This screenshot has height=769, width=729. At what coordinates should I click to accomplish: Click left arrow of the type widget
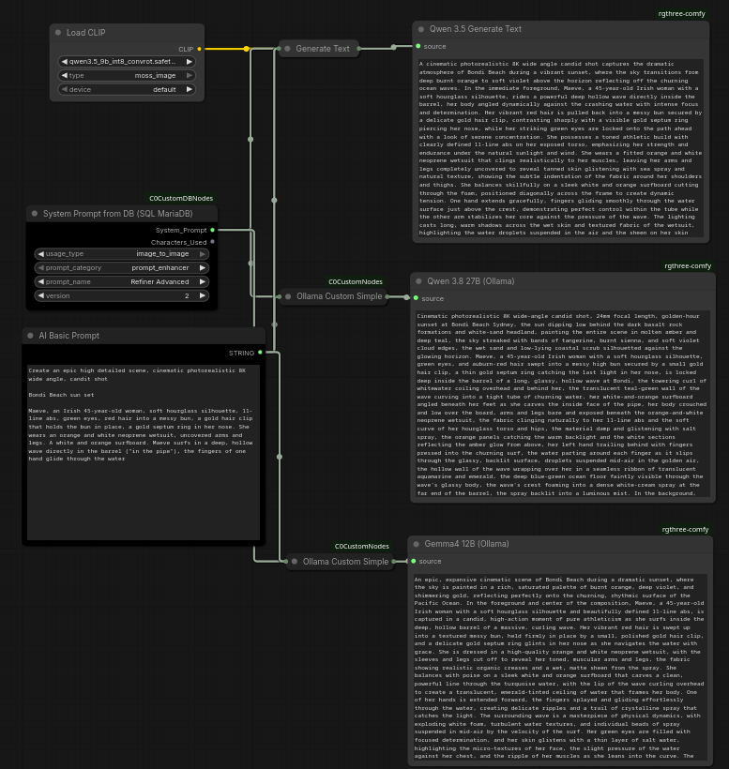[64, 76]
